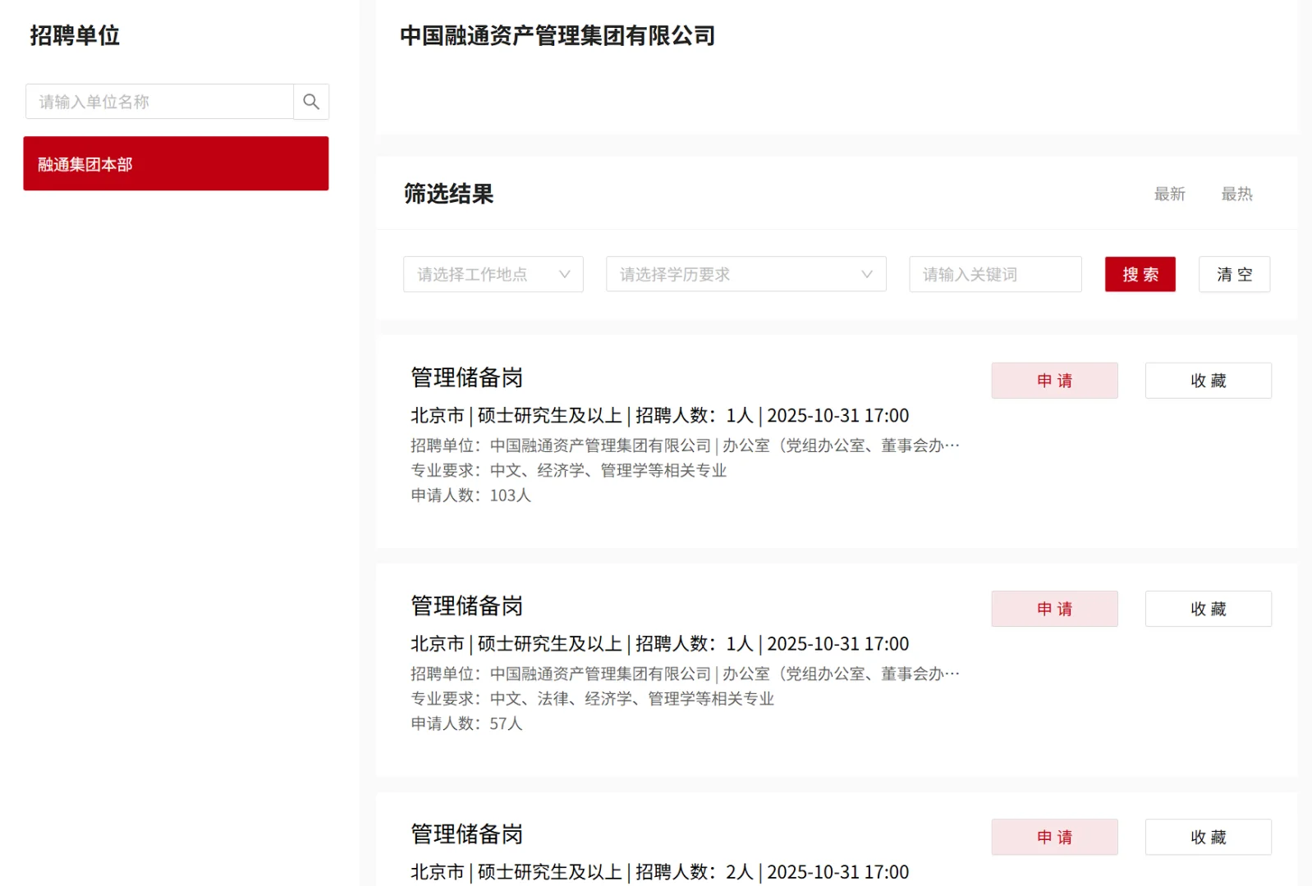The image size is (1312, 886).
Task: Click the 中国融通资产管理集团有限公司 heading
Action: click(557, 35)
